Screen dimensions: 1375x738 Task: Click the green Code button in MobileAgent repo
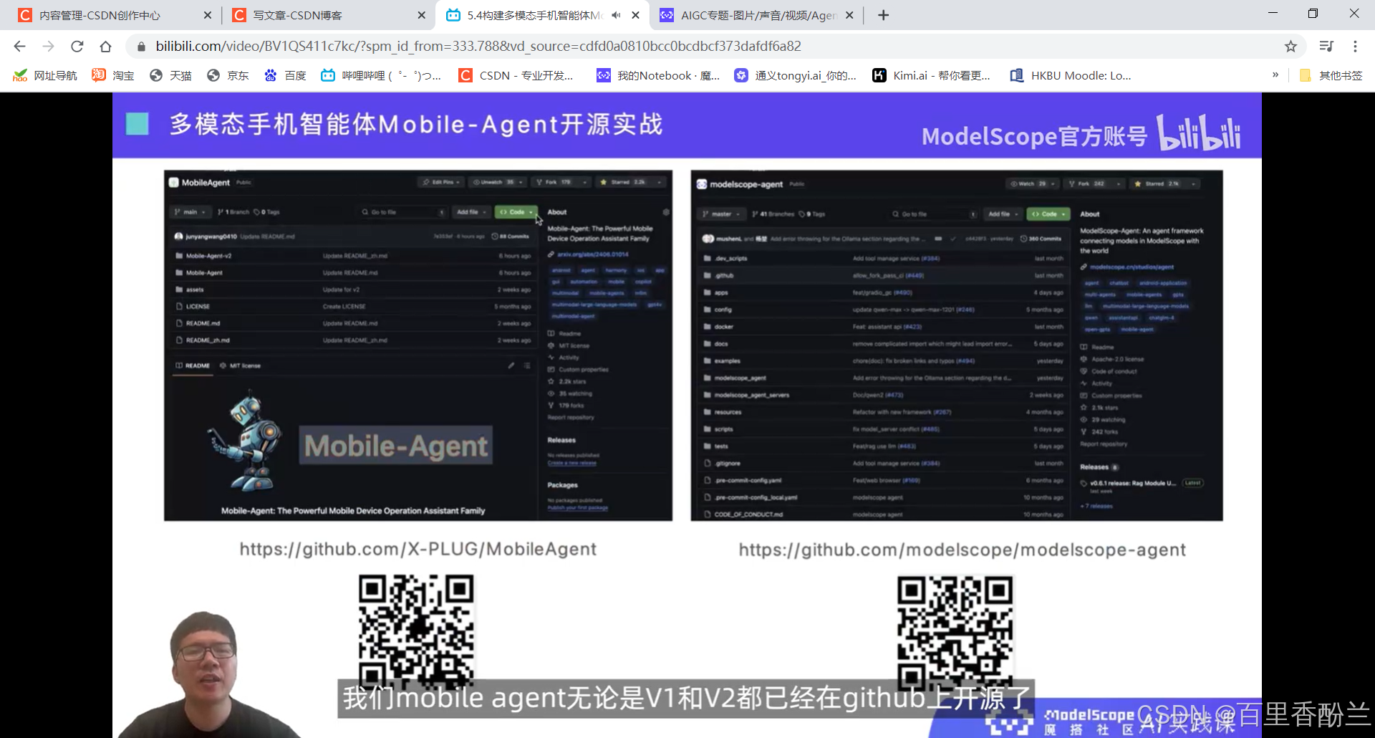coord(516,212)
